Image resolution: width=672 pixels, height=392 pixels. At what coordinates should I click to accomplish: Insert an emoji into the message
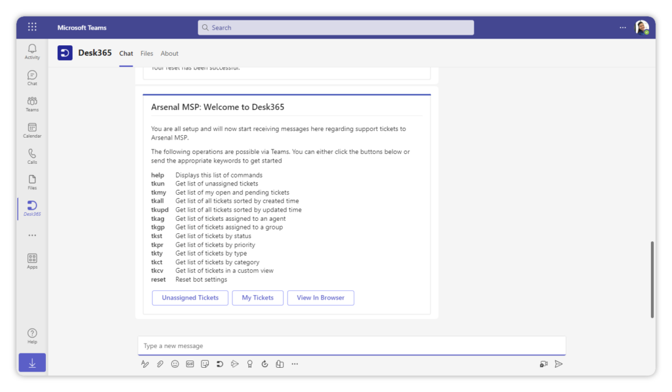click(175, 364)
